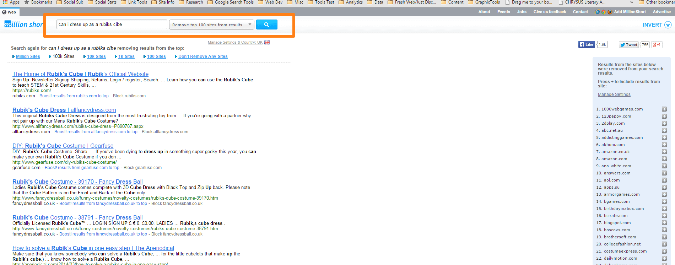The height and width of the screenshot is (265, 675).
Task: Click the Facebook Like button
Action: [586, 44]
